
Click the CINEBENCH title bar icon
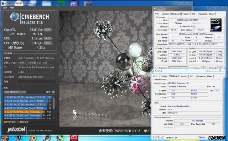coord(3,3)
